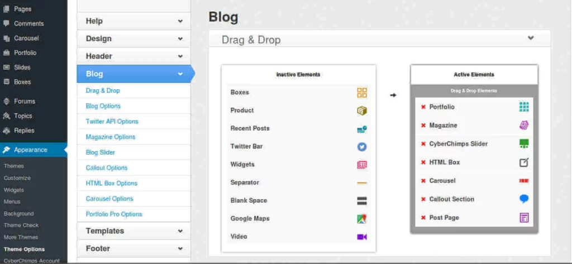572x264 pixels.
Task: Click the Portfolio teal grid icon
Action: pos(524,107)
